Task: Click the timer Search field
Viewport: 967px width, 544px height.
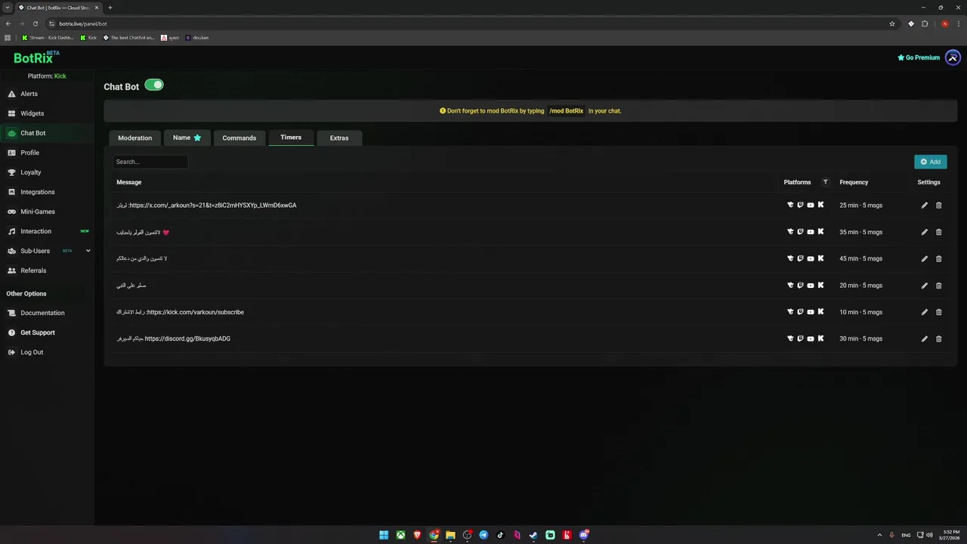Action: point(150,162)
